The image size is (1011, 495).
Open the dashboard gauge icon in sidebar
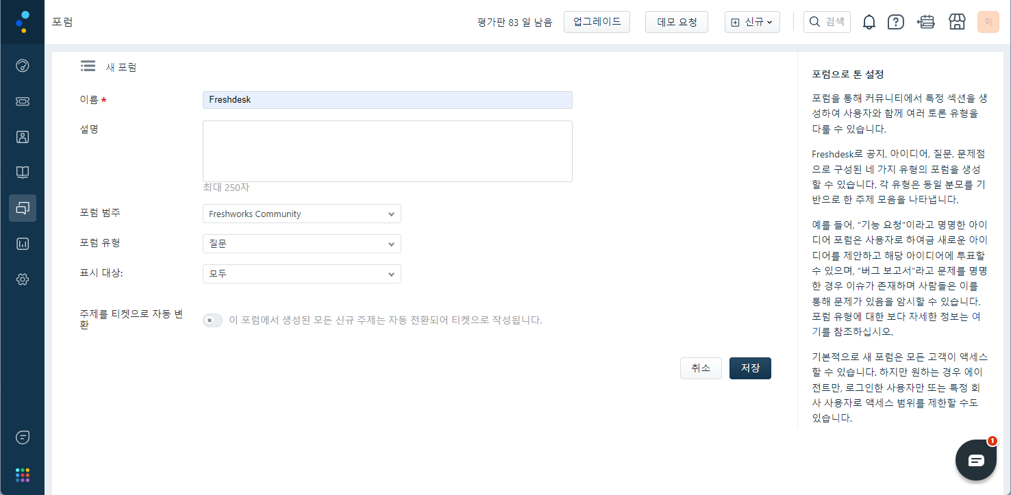click(23, 66)
